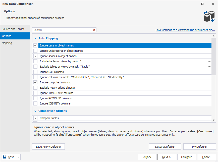The image size is (218, 162).
Task: Uncheck 'Ignore spaces in object names'
Action: 35,56
